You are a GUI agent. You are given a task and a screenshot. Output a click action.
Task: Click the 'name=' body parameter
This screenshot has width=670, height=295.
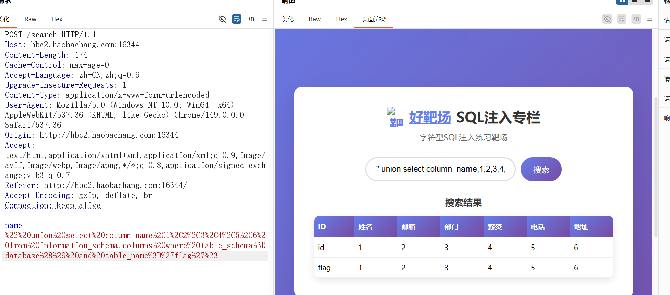[x=16, y=226]
